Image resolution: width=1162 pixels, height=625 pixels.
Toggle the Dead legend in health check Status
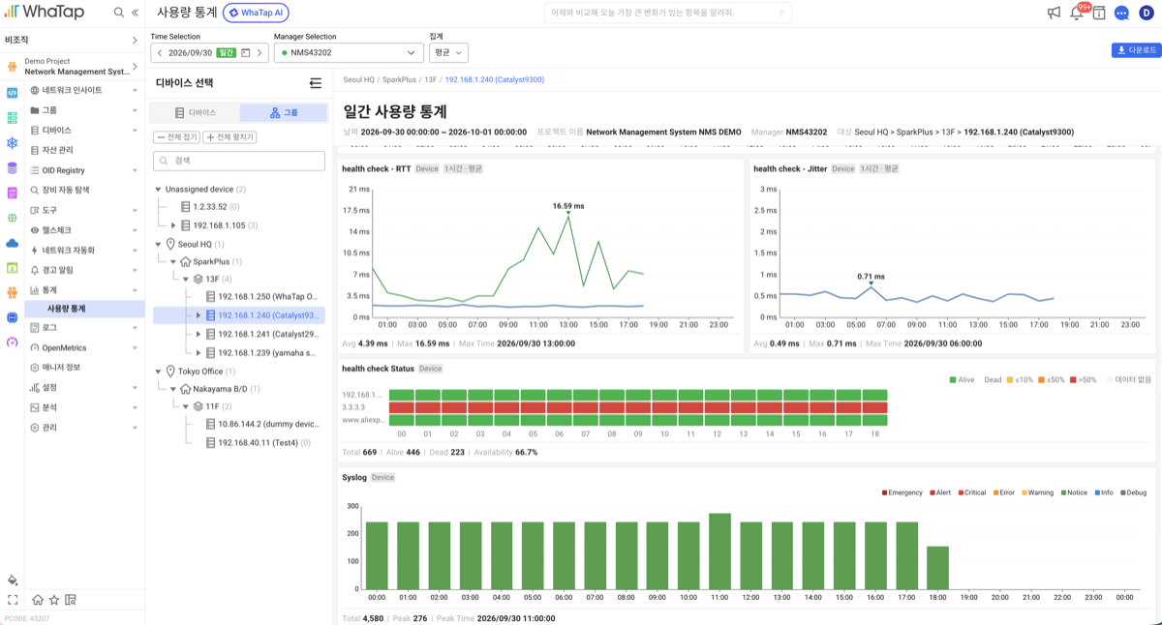(x=993, y=380)
